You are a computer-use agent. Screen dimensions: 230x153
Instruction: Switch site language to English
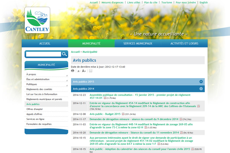tap(204, 3)
